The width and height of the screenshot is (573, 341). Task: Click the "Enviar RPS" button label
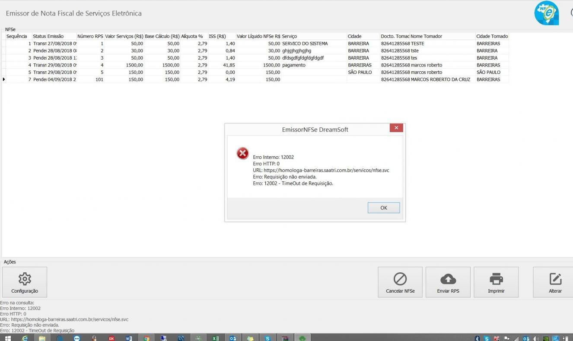tap(448, 291)
